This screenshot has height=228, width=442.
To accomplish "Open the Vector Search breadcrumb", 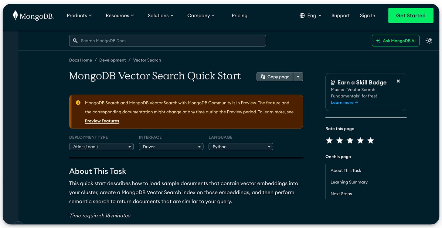I will [x=147, y=60].
